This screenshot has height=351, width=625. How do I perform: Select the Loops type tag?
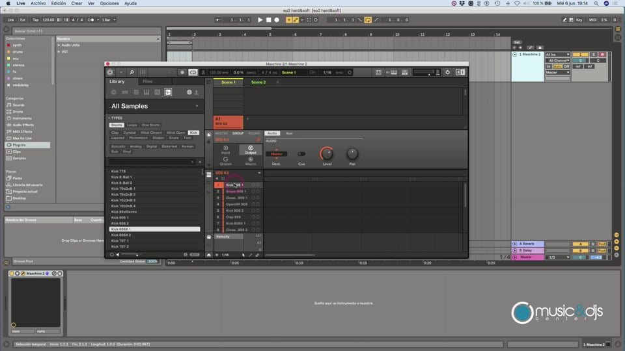132,125
